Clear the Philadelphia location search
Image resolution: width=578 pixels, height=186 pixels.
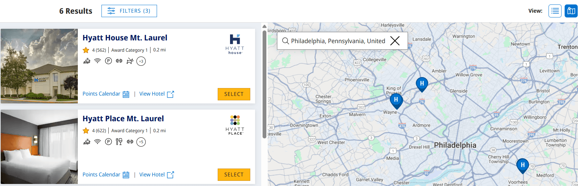395,41
